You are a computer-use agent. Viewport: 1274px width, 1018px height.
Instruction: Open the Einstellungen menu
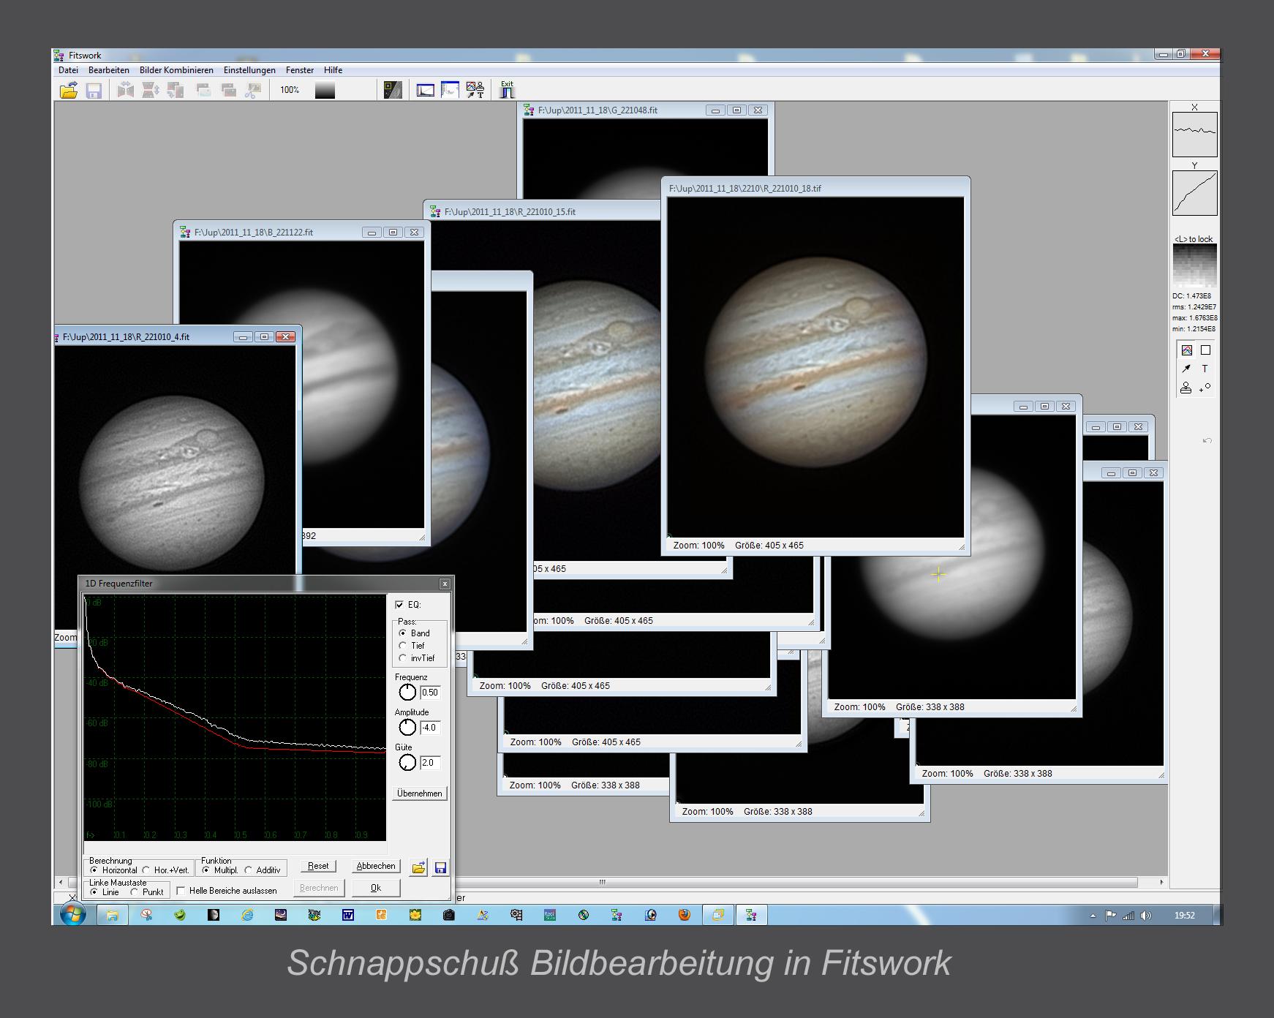pos(249,70)
